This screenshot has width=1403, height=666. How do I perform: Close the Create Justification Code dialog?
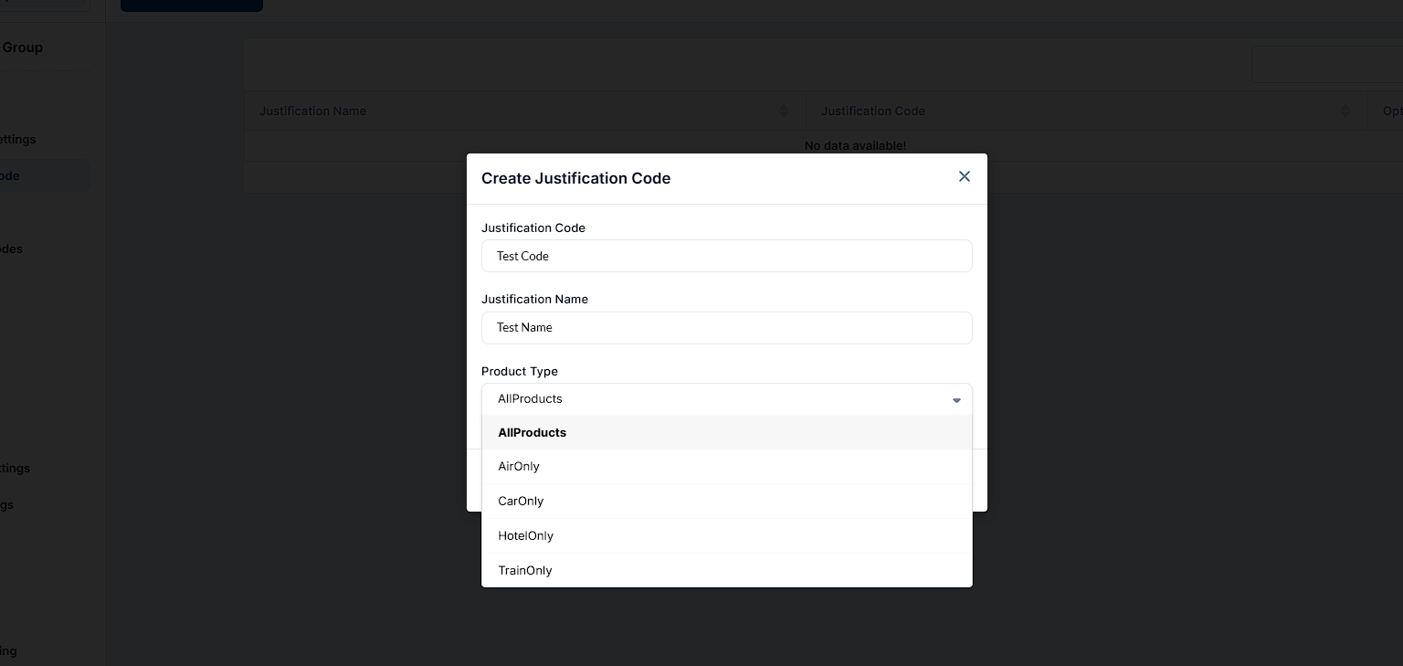tap(964, 176)
